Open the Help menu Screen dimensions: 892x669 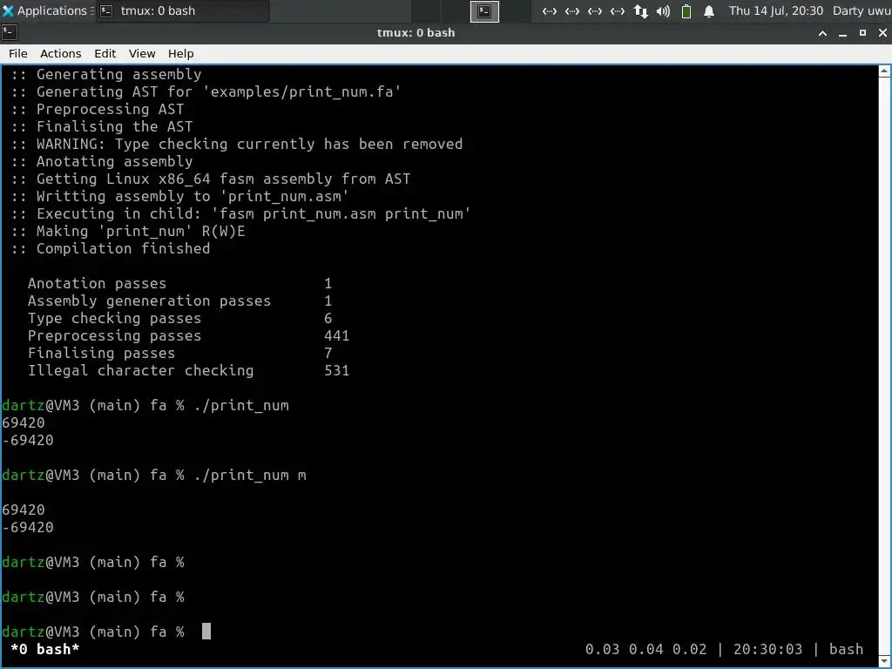point(181,53)
